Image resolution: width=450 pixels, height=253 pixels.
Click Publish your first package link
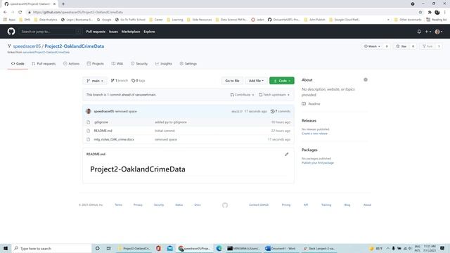coord(318,163)
